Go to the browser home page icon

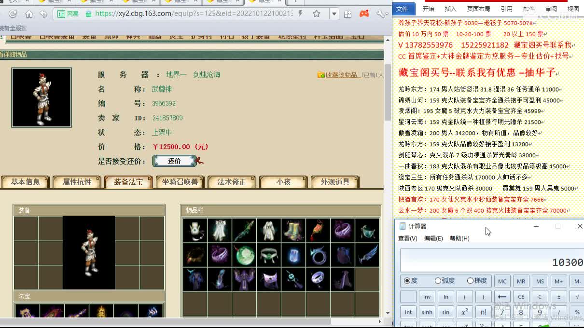pyautogui.click(x=29, y=14)
